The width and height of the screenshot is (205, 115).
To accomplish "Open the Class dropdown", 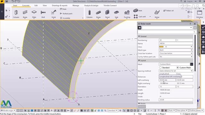I will 192,47.
